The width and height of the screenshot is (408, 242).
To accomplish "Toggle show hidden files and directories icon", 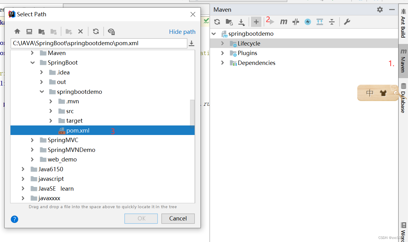I will [x=111, y=31].
